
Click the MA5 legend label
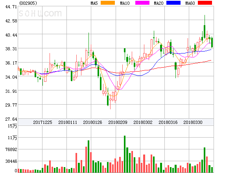(94, 3)
